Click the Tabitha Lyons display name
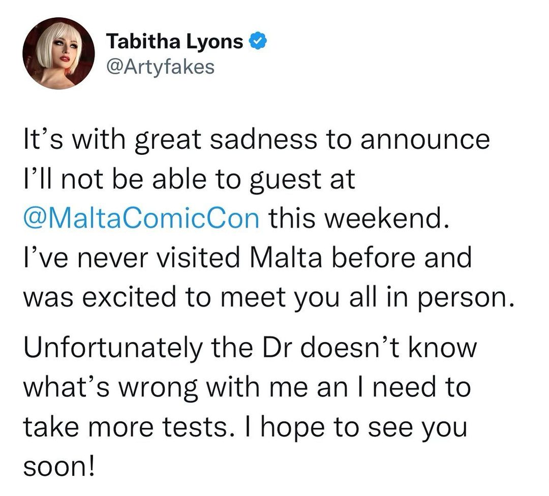 [x=174, y=43]
